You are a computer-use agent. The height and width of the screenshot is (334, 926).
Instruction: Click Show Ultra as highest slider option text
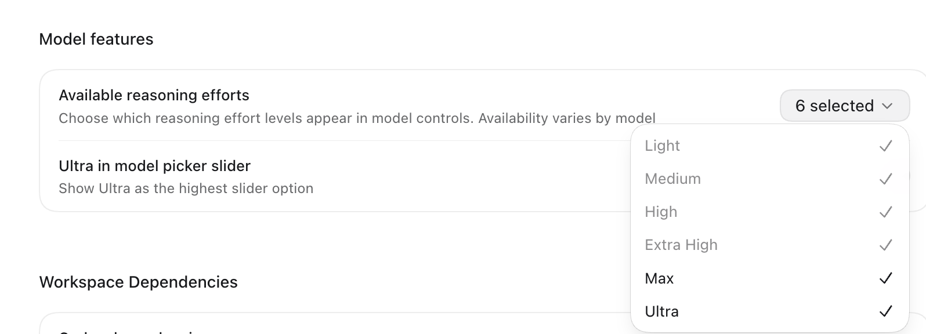pyautogui.click(x=186, y=188)
